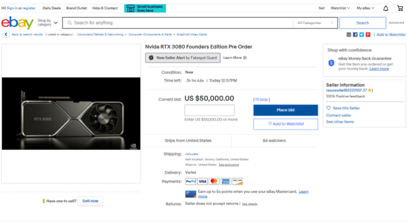Click the bid amount input field

click(210, 110)
